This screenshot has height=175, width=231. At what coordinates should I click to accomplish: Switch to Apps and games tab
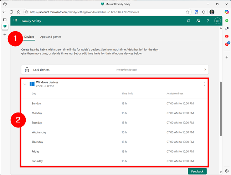pos(51,37)
